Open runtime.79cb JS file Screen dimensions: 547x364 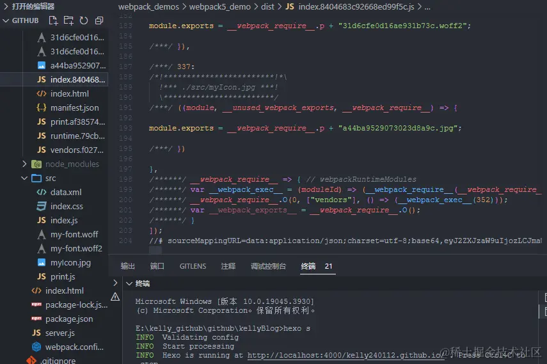pos(77,136)
